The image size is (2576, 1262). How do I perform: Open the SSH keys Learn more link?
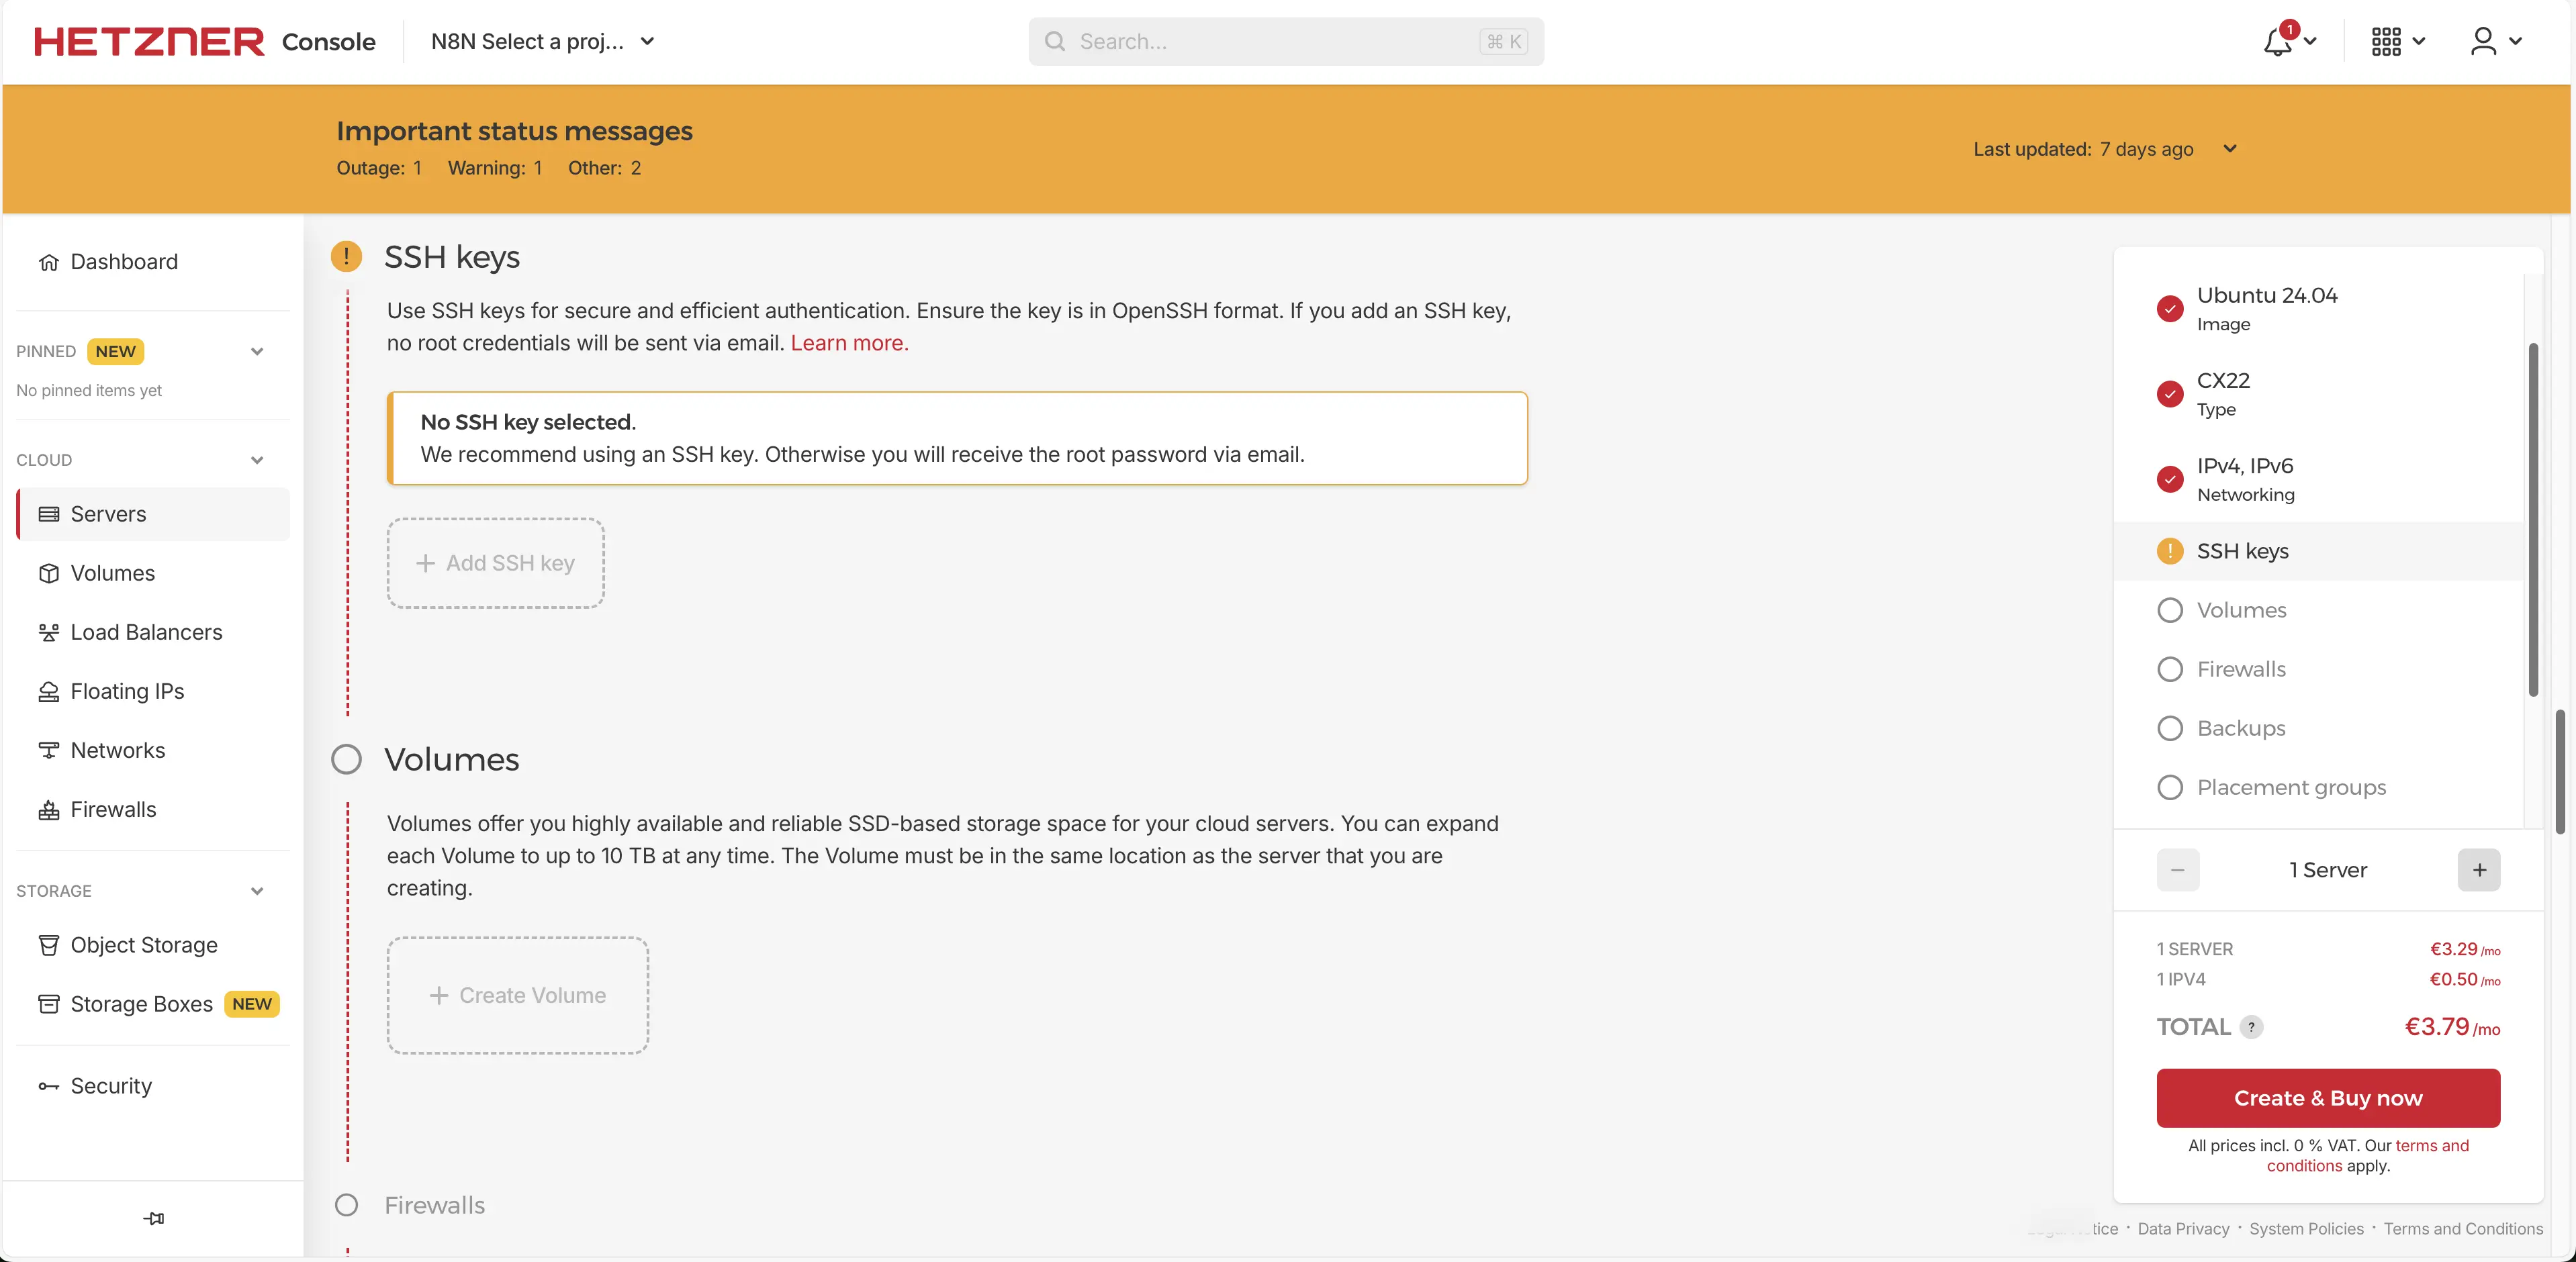pos(848,343)
